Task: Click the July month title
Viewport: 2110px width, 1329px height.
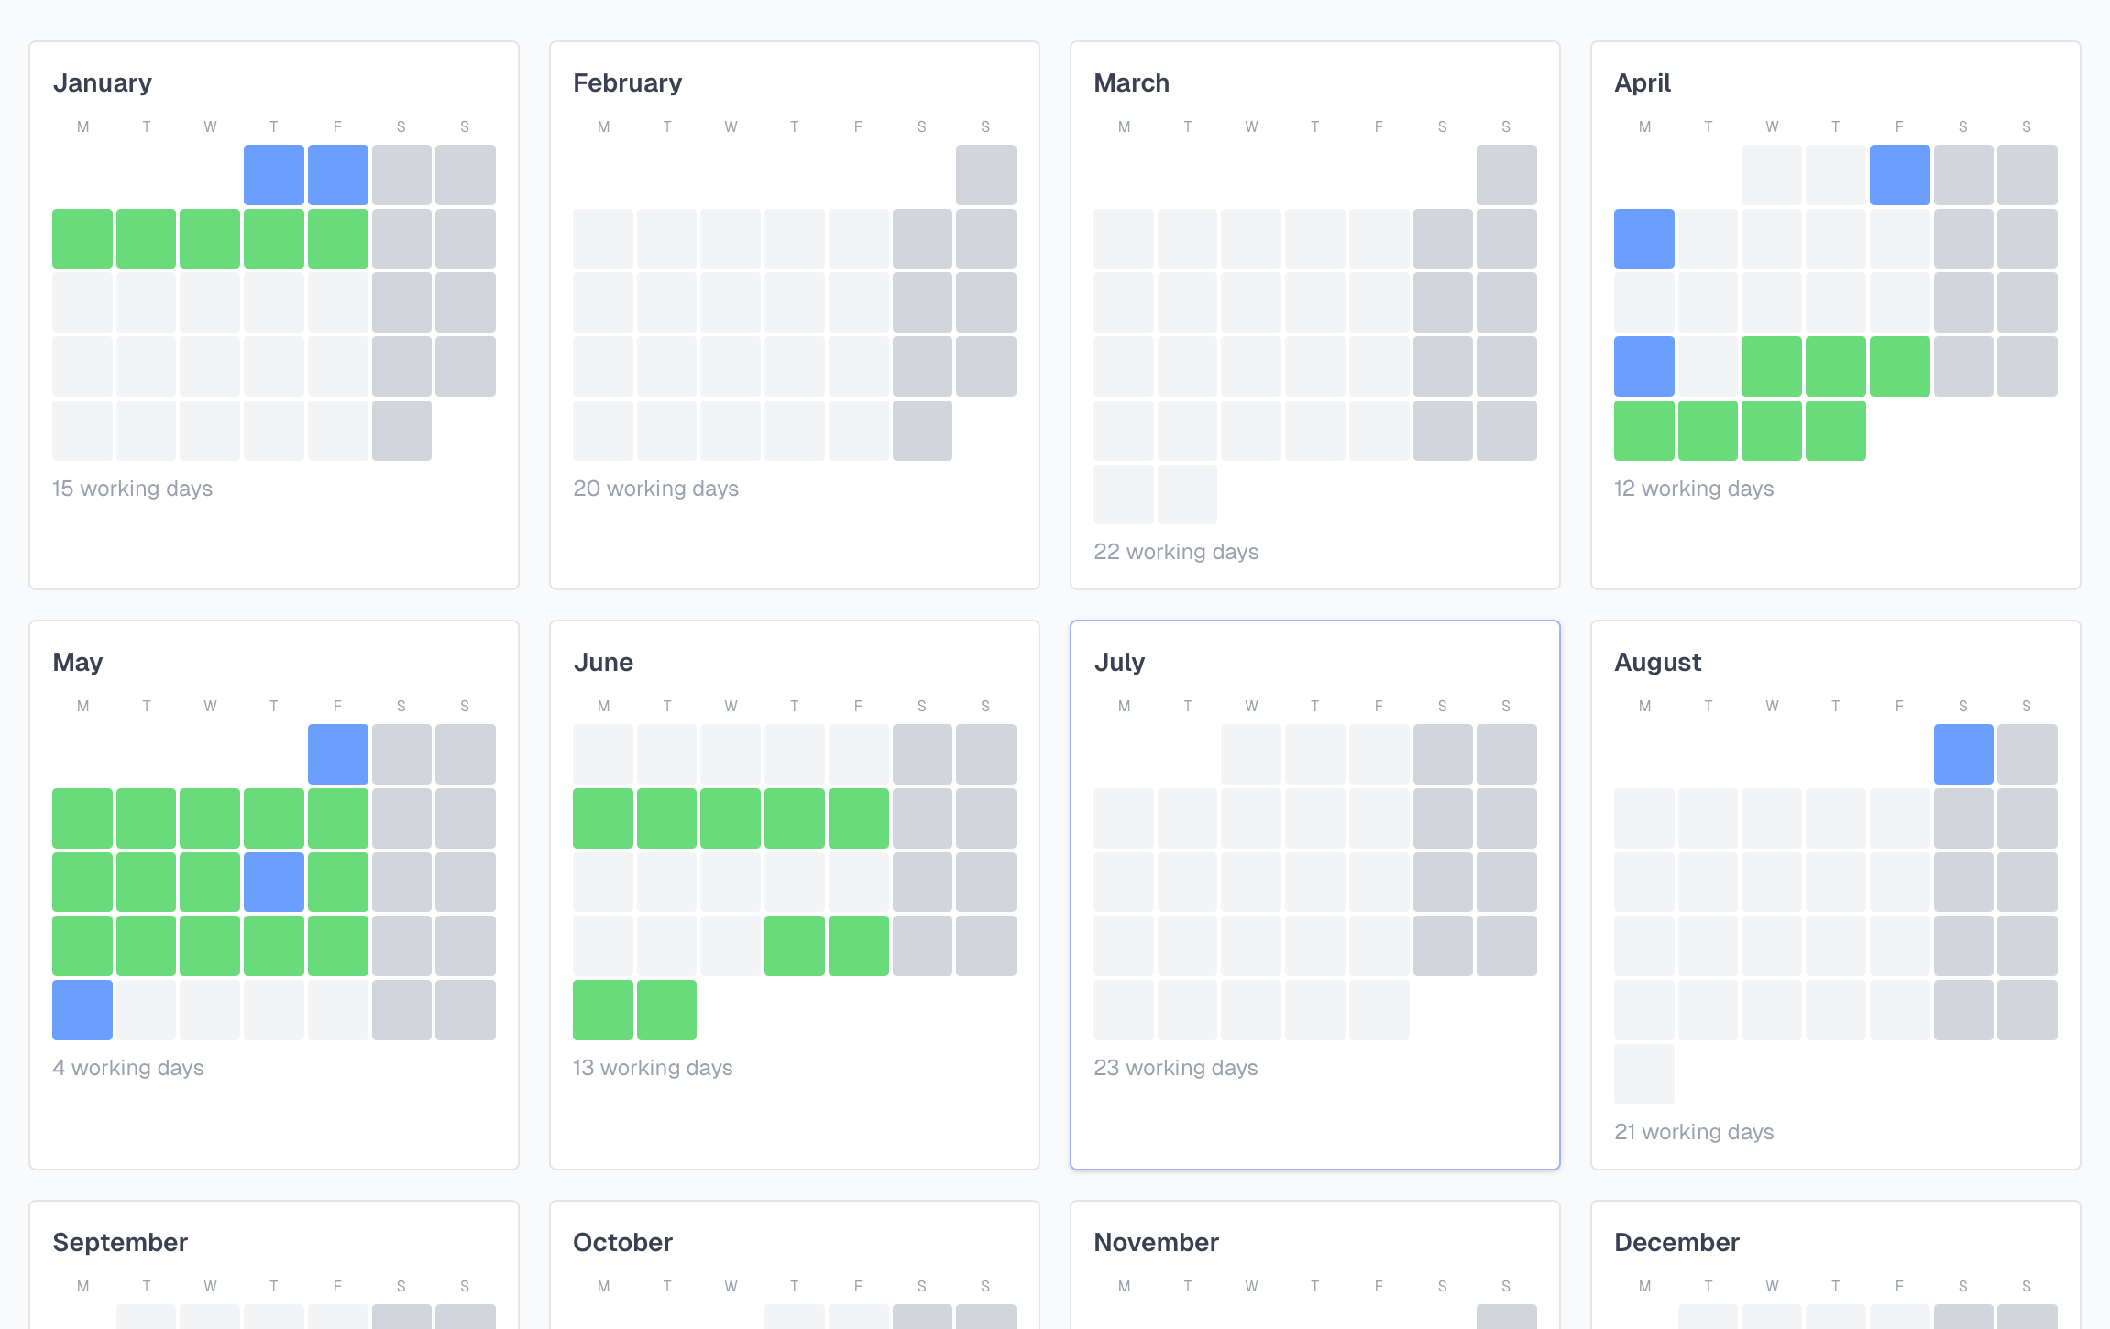Action: pyautogui.click(x=1119, y=662)
